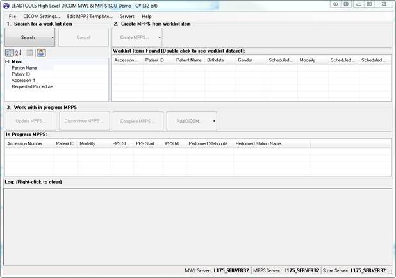Click the Help menu
The width and height of the screenshot is (396, 278).
[x=147, y=16]
